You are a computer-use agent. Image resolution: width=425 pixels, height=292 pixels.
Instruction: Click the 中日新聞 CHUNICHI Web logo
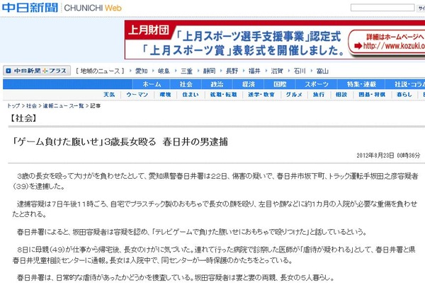coord(62,8)
